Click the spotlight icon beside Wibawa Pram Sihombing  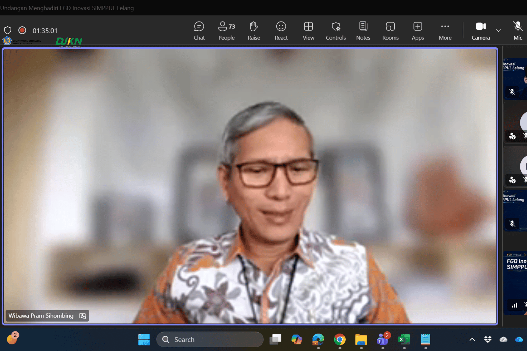tap(82, 316)
